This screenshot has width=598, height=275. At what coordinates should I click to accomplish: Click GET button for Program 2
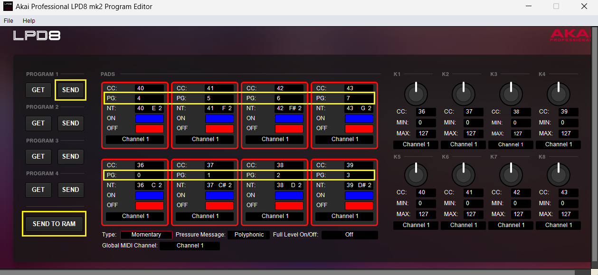[x=38, y=123]
